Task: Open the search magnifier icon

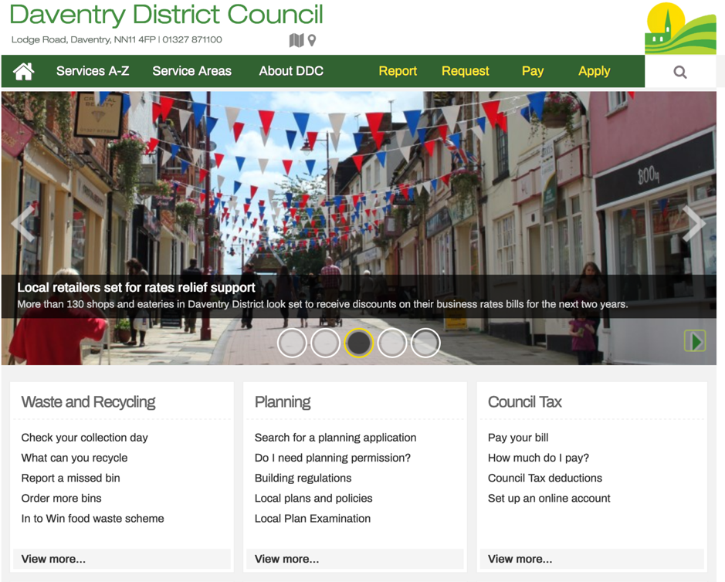Action: pos(679,72)
